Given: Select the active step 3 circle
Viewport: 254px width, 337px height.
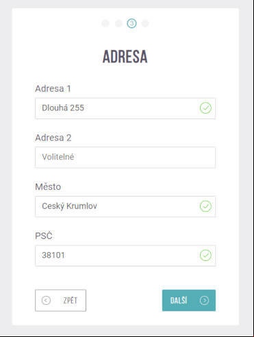Looking at the screenshot, I should (131, 23).
